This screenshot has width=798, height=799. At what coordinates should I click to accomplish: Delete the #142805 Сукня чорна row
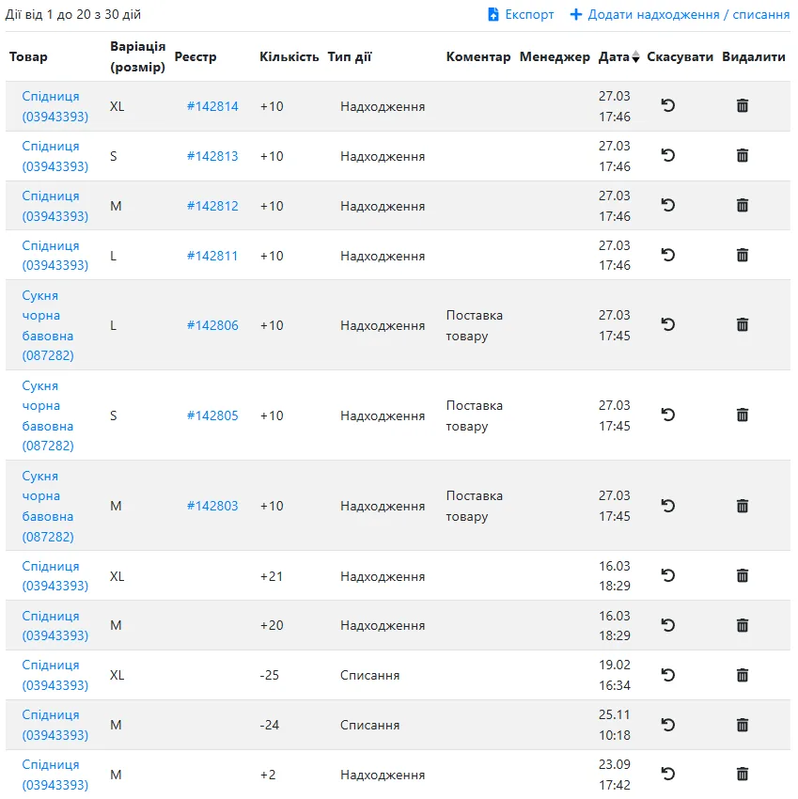743,415
